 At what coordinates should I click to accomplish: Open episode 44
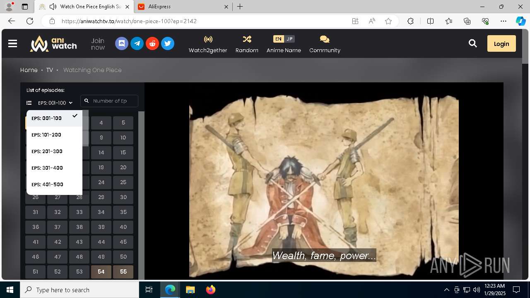(101, 242)
